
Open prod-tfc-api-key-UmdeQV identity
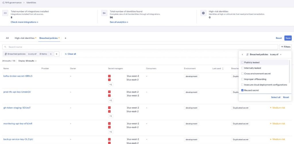(x=17, y=92)
